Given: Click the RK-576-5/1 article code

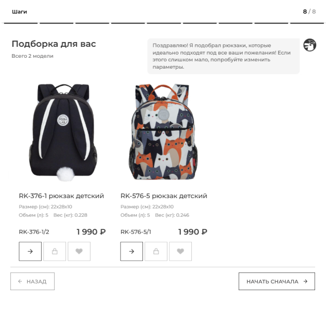Looking at the screenshot, I should click(x=136, y=232).
